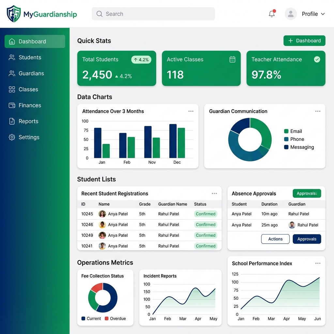This screenshot has width=334, height=334.
Task: Click the checkmark icon on Teacher Attendance card
Action: point(317,59)
